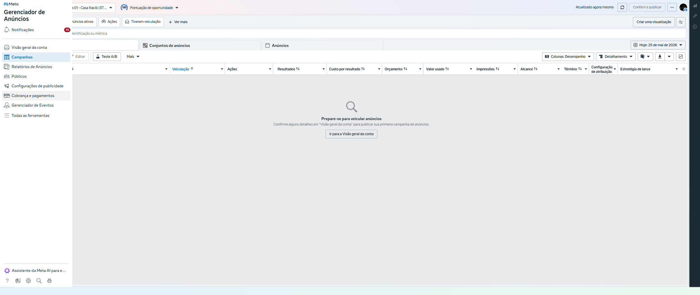Open the news feed icon in sidebar footer
This screenshot has width=700, height=295.
click(18, 281)
